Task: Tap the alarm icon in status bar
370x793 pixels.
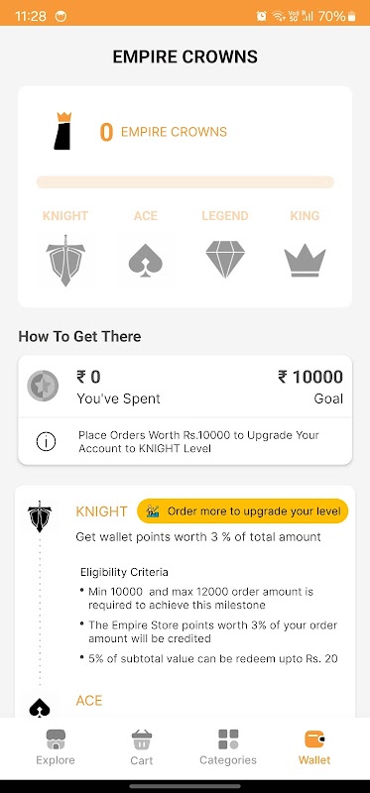Action: point(261,16)
